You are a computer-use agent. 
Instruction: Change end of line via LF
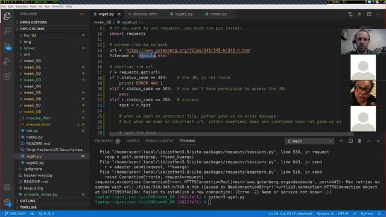[x=354, y=213]
